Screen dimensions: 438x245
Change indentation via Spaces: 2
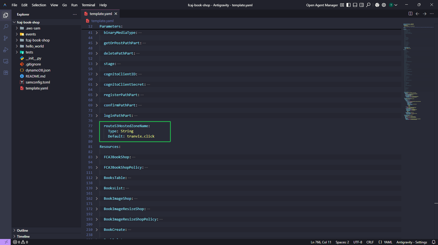(x=342, y=242)
